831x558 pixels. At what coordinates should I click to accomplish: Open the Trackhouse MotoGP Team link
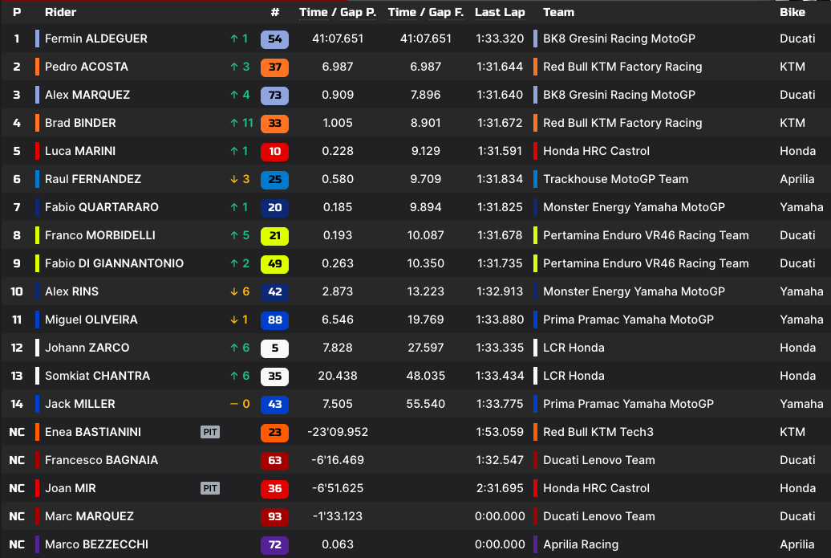pos(615,179)
